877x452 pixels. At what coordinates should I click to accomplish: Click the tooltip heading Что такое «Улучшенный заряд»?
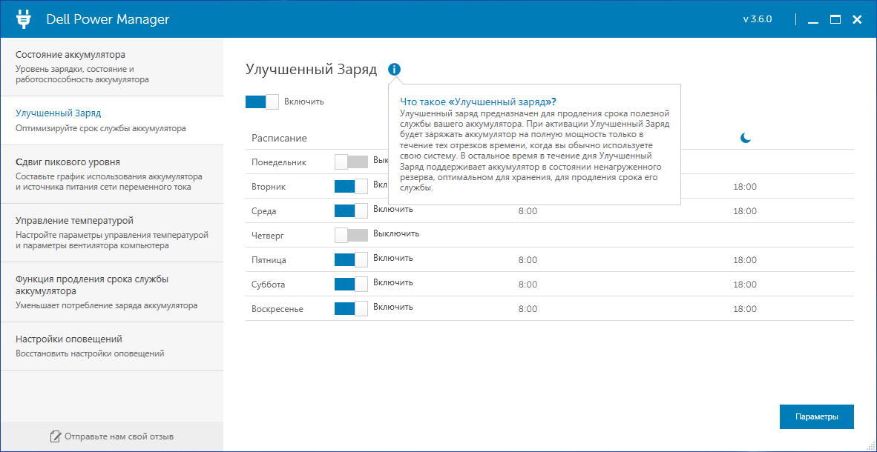click(x=479, y=102)
